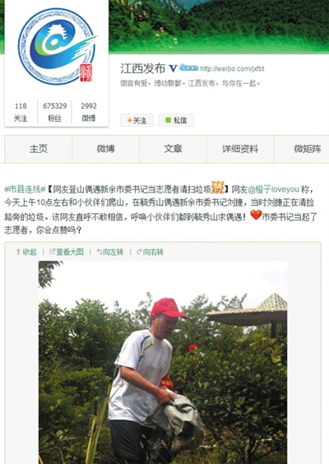Viewport: 329px width, 464px height.
Task: Open the weibo.com/jxfbt profile link
Action: coord(232,69)
